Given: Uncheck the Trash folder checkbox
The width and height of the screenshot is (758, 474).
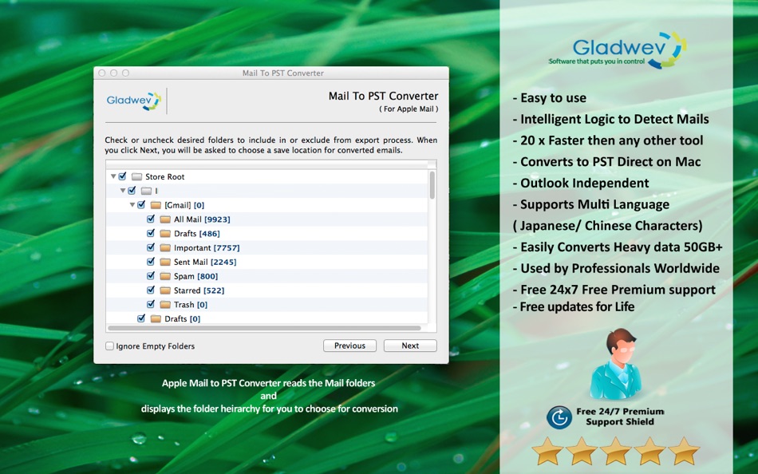Looking at the screenshot, I should [151, 304].
